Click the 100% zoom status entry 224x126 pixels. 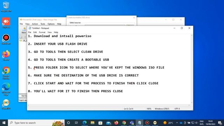coord(149,109)
